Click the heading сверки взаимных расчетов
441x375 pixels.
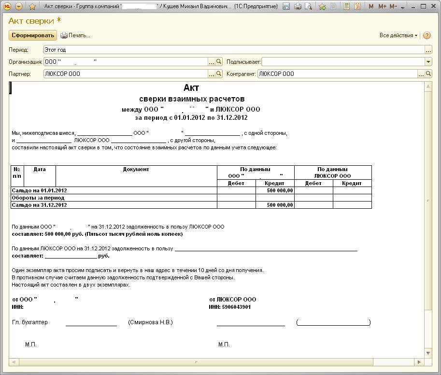click(x=192, y=99)
